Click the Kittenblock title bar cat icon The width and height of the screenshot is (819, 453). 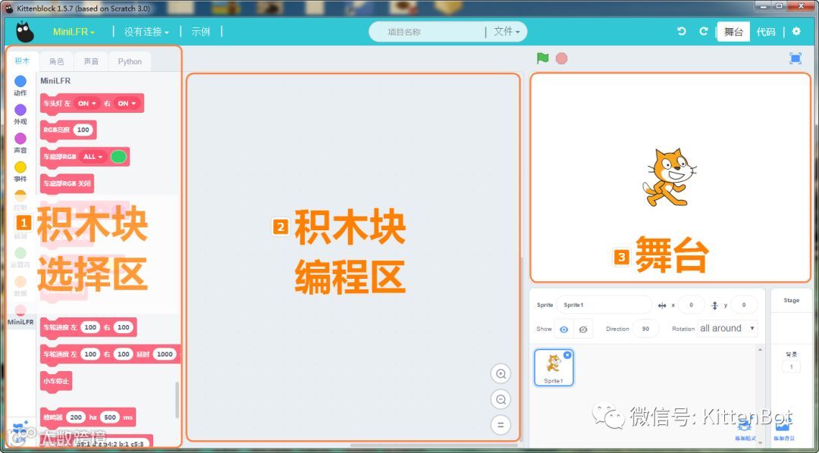9,8
